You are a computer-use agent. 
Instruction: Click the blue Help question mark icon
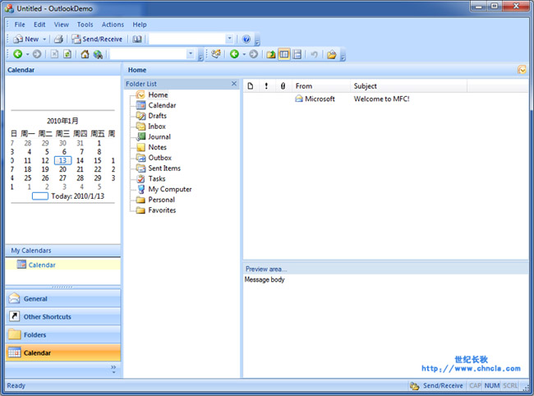(x=246, y=39)
